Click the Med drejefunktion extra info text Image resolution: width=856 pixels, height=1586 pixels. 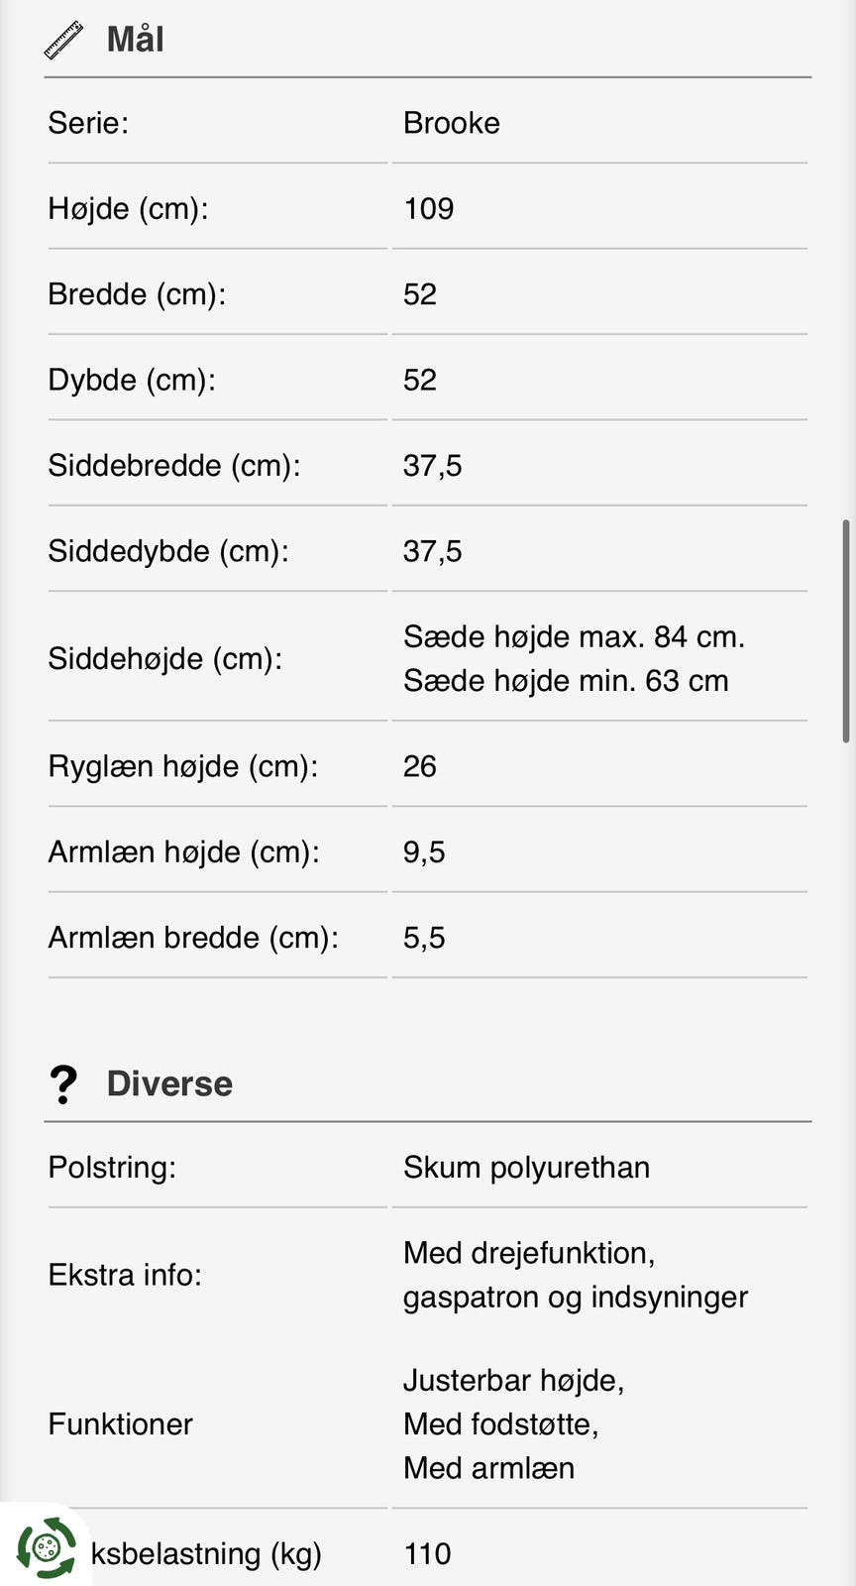tap(529, 1253)
